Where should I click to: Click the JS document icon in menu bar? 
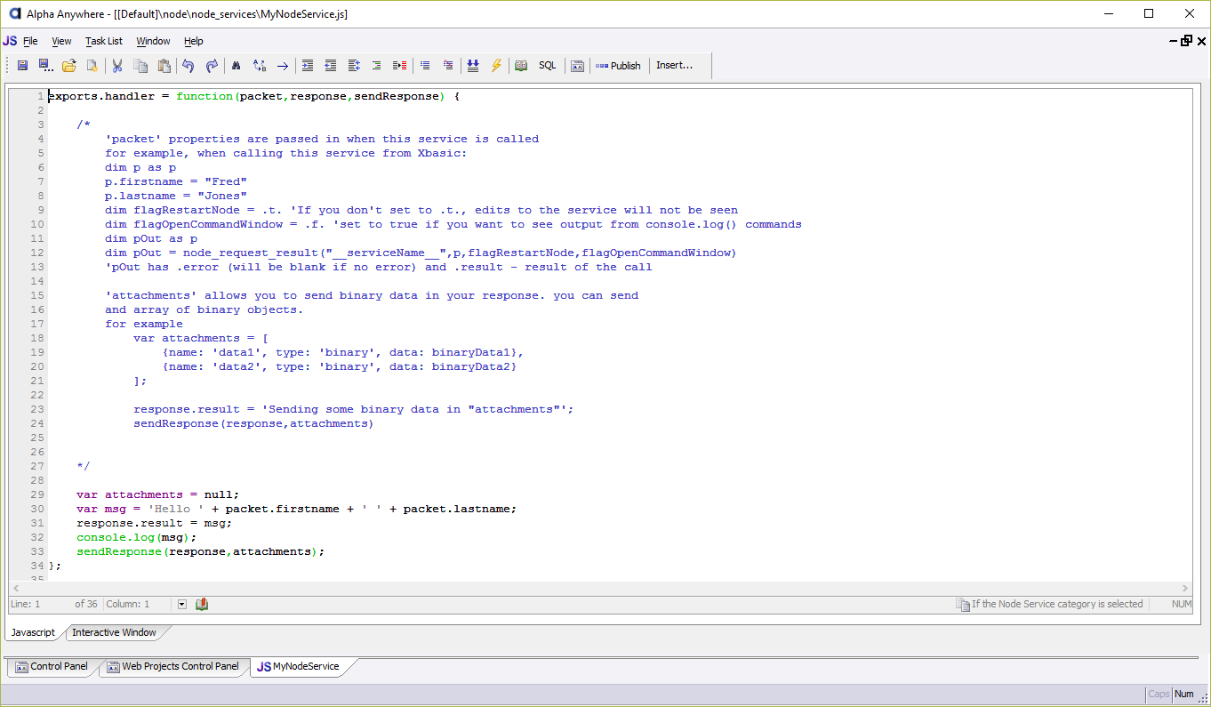pyautogui.click(x=10, y=41)
